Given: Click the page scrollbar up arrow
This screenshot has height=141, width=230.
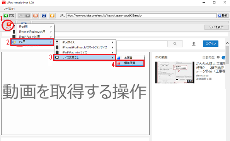Looking at the screenshot, I should [x=227, y=43].
